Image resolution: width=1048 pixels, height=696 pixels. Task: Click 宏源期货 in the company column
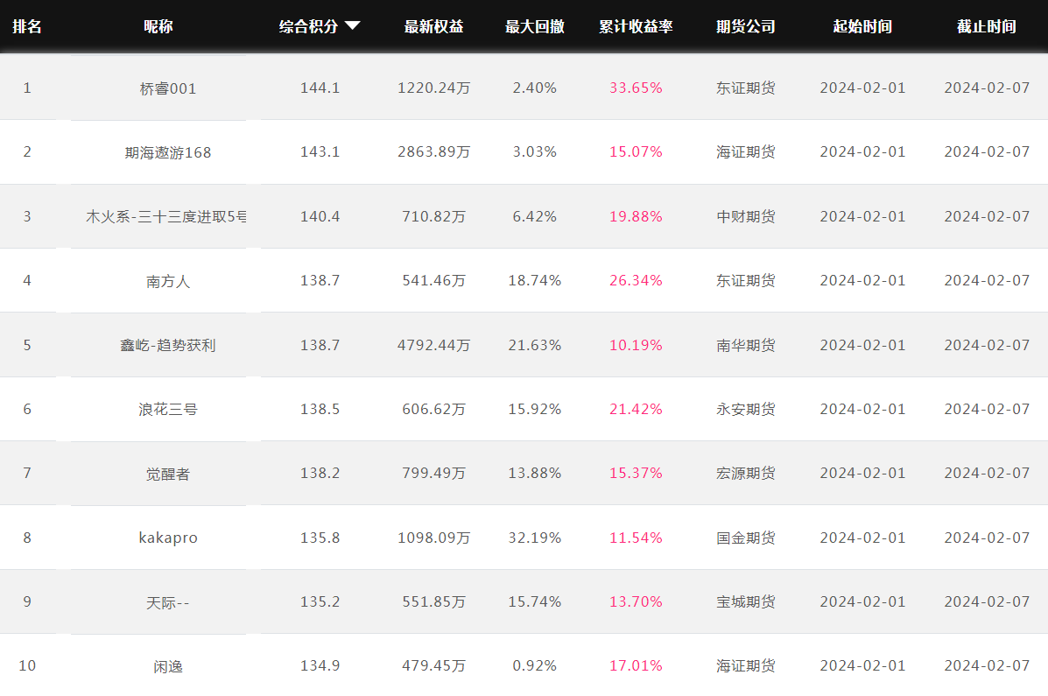click(x=746, y=474)
